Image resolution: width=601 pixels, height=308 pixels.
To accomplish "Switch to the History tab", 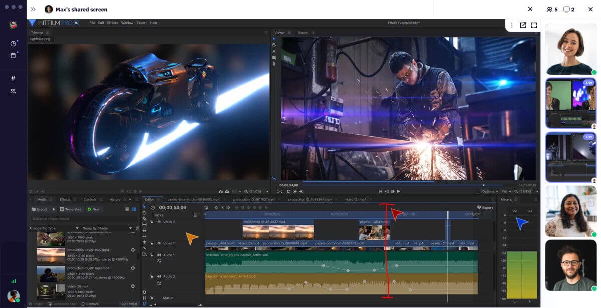I will (115, 199).
